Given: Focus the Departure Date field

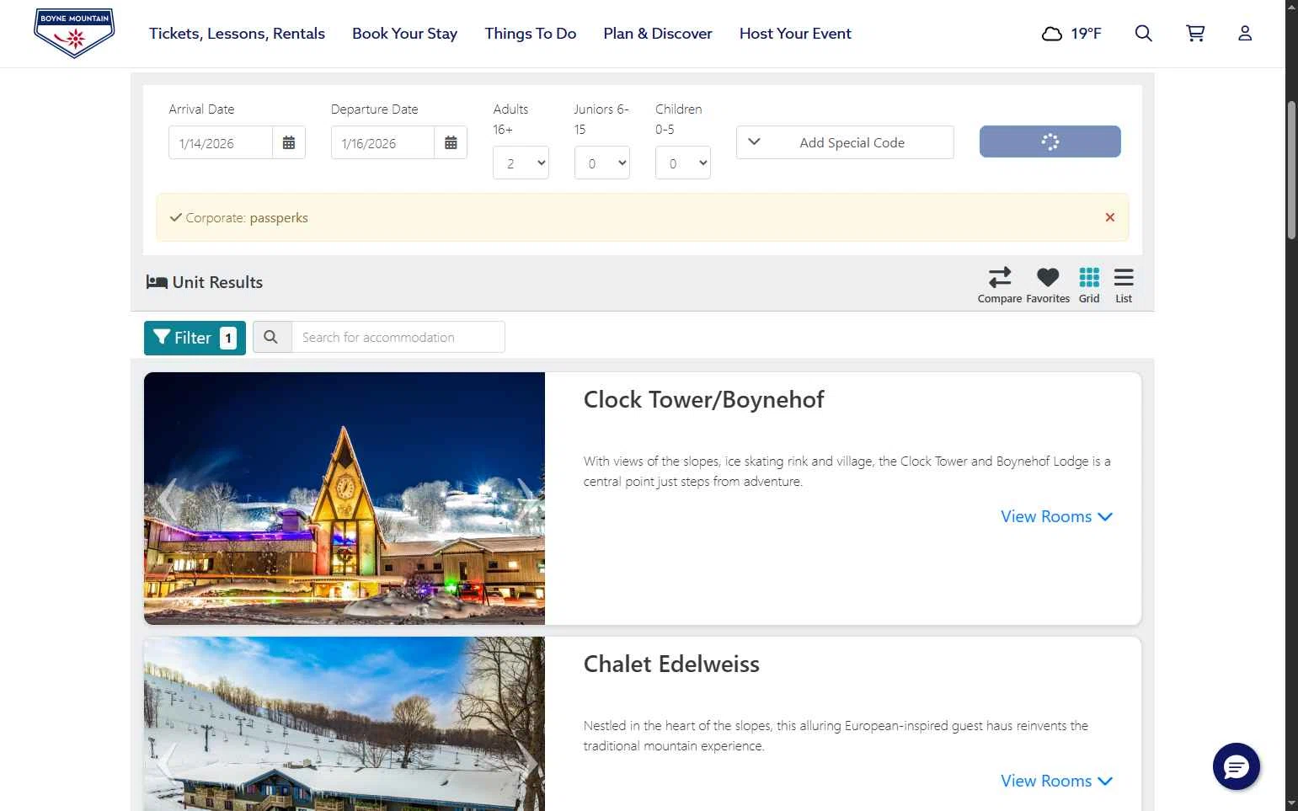Looking at the screenshot, I should click(x=382, y=143).
